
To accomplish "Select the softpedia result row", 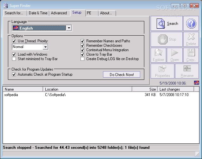I will (x=101, y=95).
